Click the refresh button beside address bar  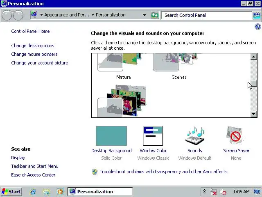click(155, 15)
